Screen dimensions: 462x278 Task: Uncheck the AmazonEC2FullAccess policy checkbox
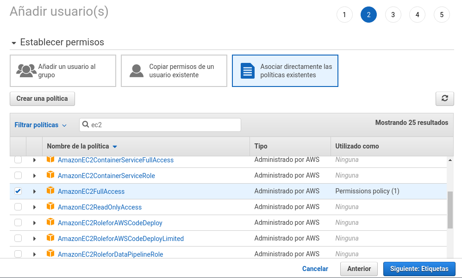18,191
